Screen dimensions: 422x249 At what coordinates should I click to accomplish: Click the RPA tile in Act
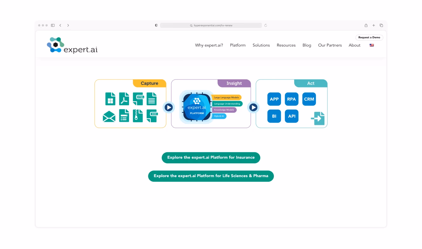coord(291,99)
